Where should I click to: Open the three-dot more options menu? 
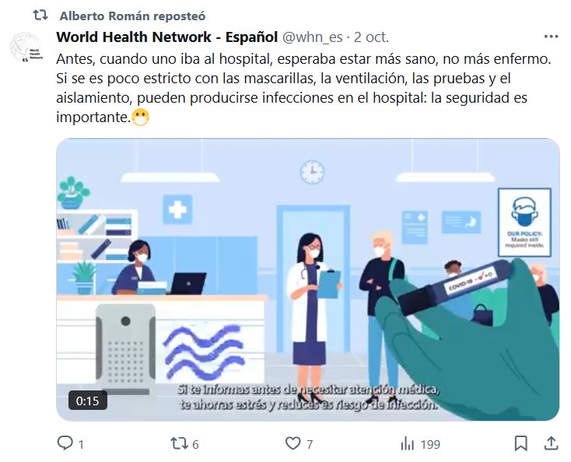[x=551, y=37]
